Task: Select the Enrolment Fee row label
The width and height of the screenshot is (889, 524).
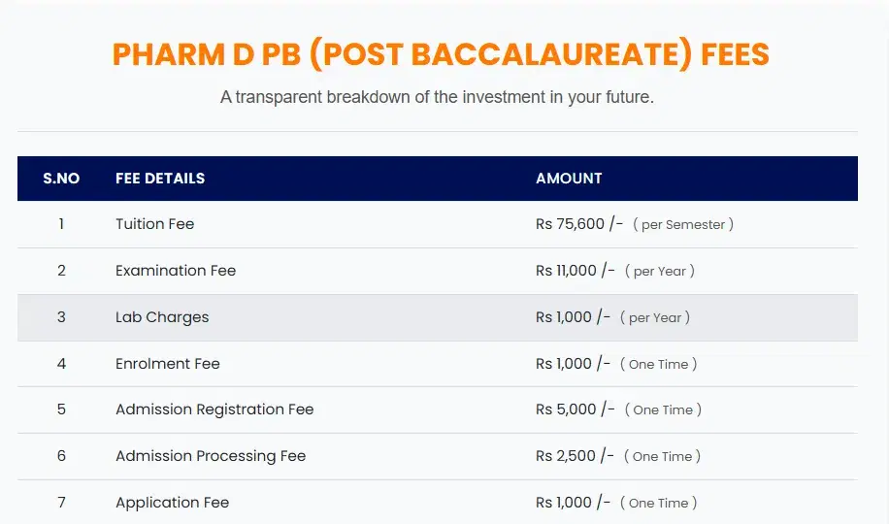Action: pyautogui.click(x=168, y=364)
